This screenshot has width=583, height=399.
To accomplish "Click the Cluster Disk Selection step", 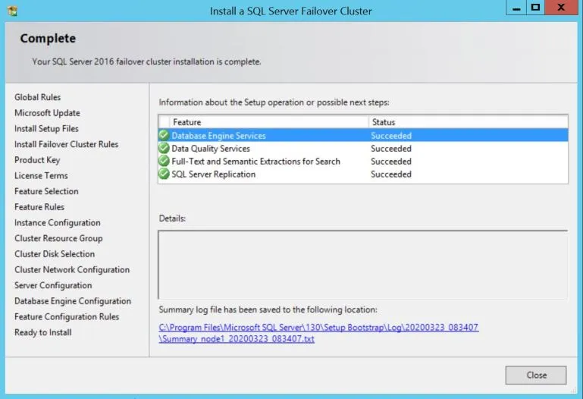I will tap(55, 254).
